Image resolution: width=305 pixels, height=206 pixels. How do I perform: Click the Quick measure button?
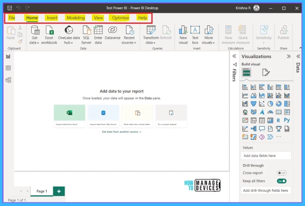click(243, 35)
